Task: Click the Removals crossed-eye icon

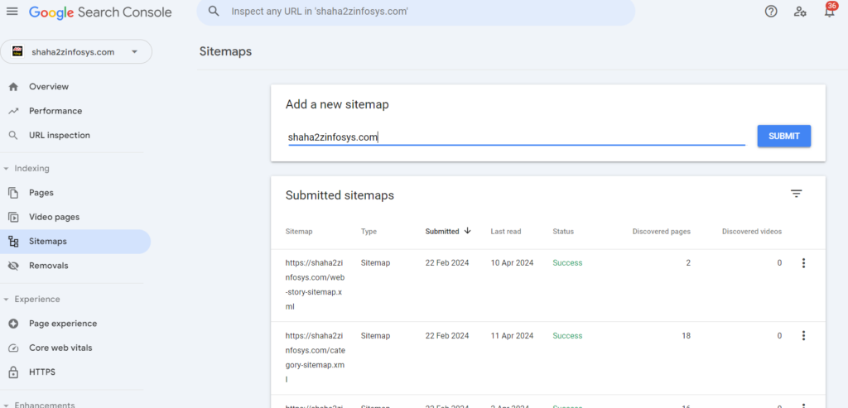Action: click(13, 266)
